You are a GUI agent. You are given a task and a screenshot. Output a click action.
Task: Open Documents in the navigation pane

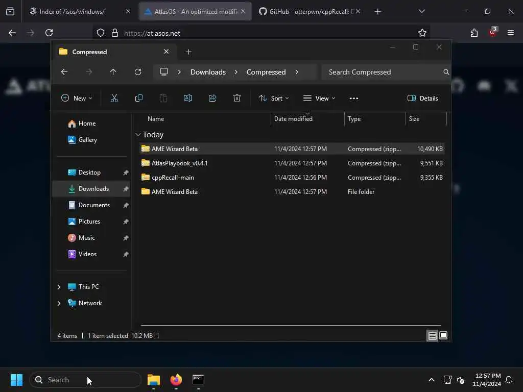[91, 205]
